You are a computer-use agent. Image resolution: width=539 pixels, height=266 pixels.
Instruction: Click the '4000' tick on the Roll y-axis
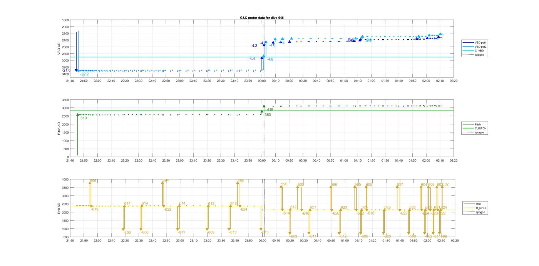(x=65, y=180)
